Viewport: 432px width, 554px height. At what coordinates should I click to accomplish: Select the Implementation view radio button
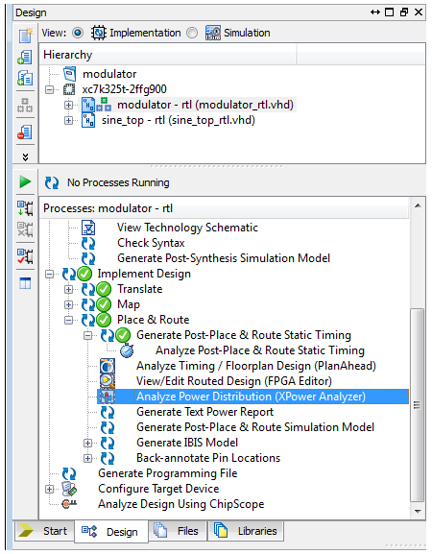coord(78,33)
